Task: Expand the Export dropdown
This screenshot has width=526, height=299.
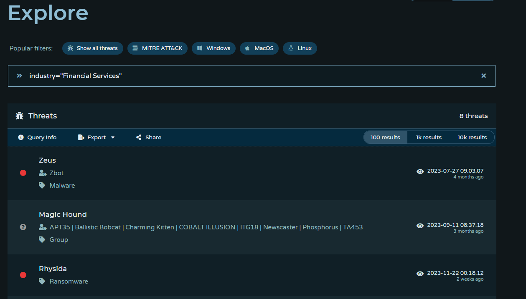Action: pyautogui.click(x=97, y=137)
